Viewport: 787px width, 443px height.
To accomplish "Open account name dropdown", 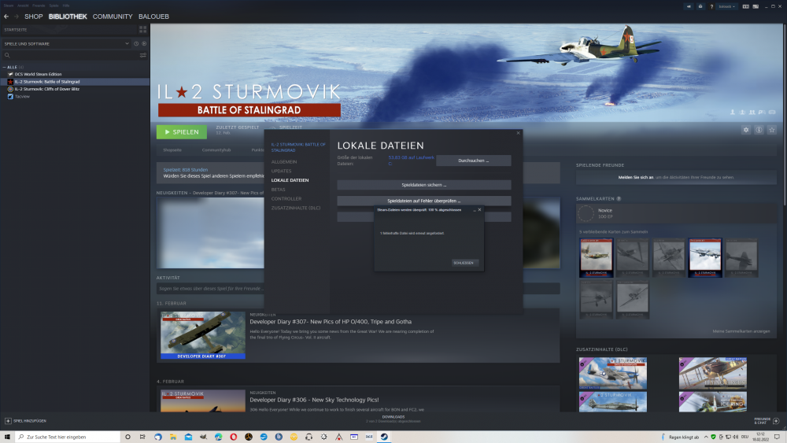I will [726, 6].
